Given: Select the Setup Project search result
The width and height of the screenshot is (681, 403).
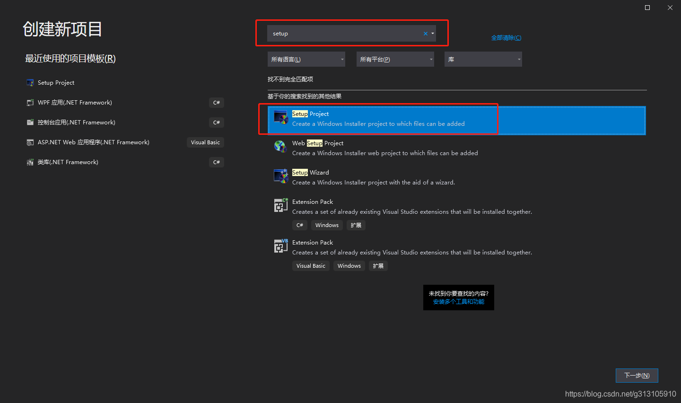Looking at the screenshot, I should click(x=457, y=120).
